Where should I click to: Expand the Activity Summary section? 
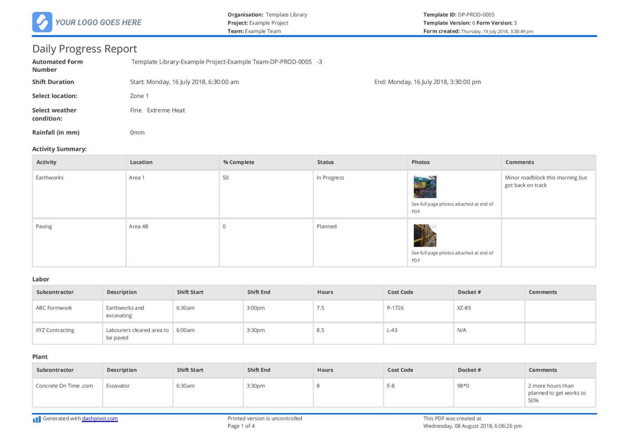point(59,149)
